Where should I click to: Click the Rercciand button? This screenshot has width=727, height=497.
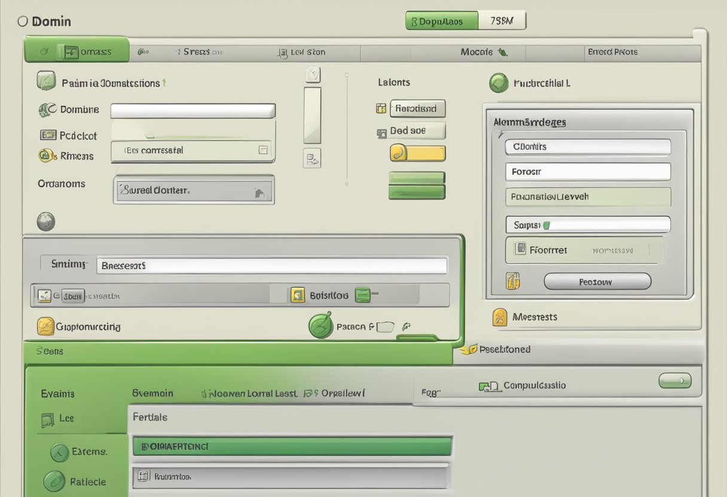tap(417, 109)
